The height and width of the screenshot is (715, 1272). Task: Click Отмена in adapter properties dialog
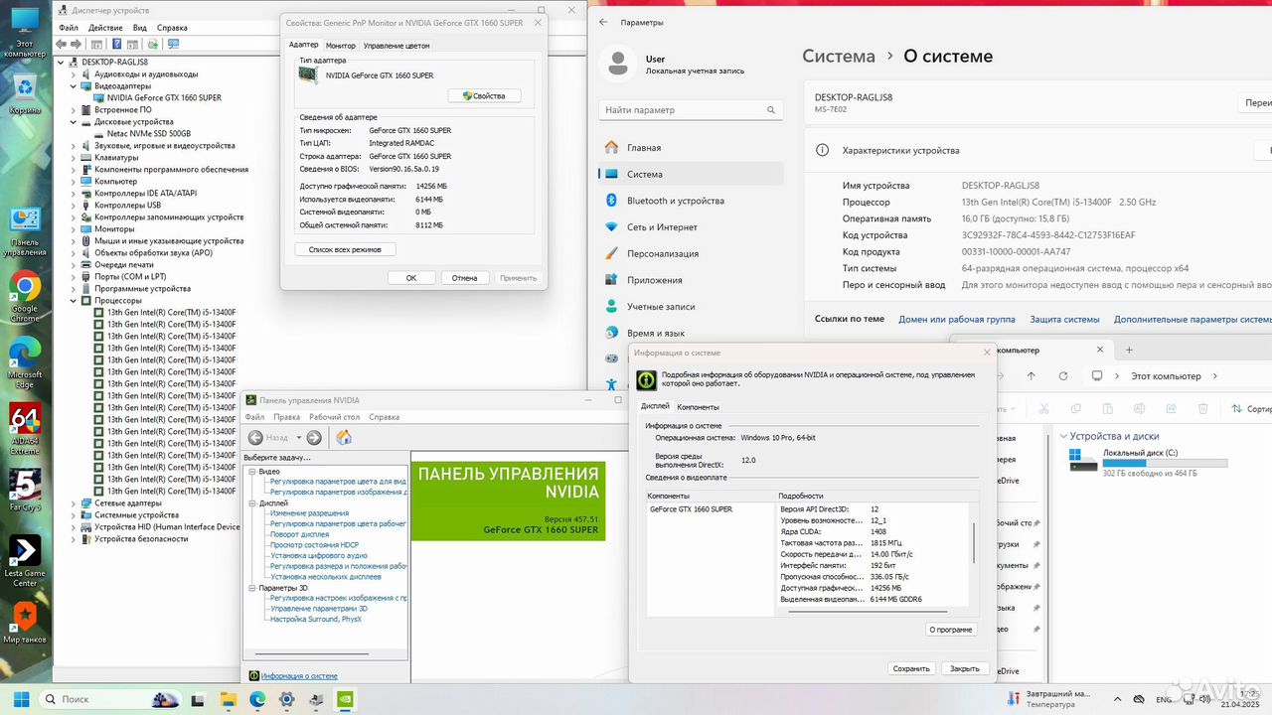click(464, 278)
